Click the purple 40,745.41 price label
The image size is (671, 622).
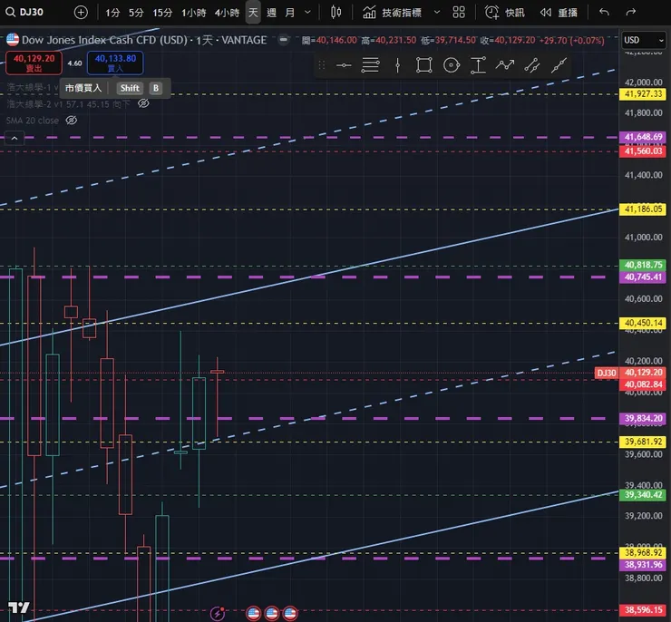pyautogui.click(x=643, y=277)
